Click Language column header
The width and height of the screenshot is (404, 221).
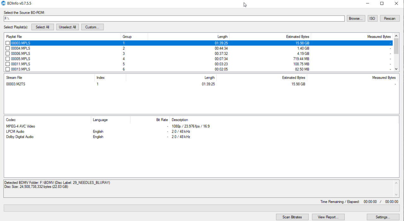tap(110, 120)
